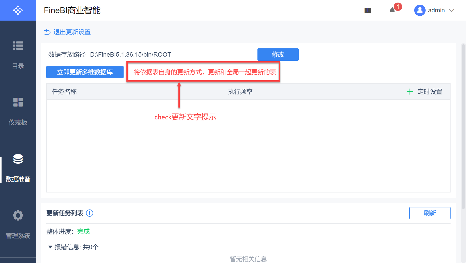466x263 pixels.
Task: Open the notification bell
Action: click(392, 10)
